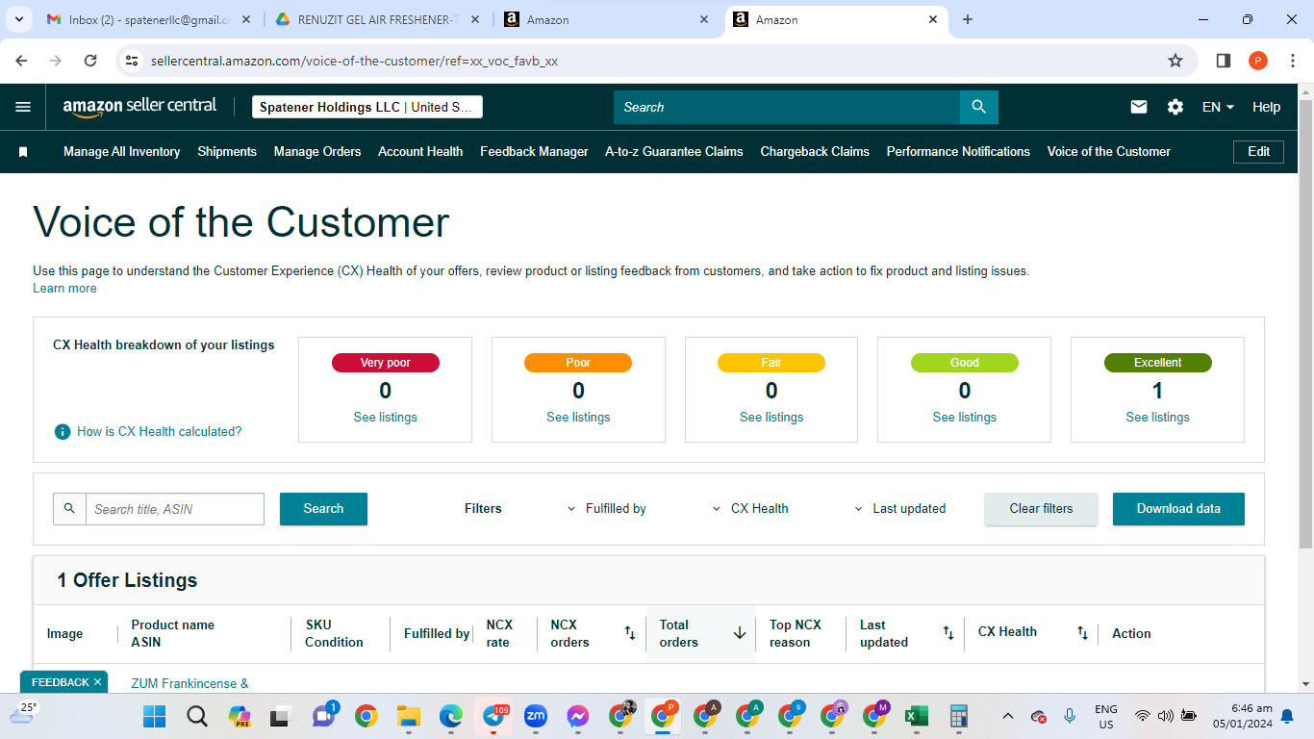1314x739 pixels.
Task: Open Excel from taskbar
Action: (916, 716)
